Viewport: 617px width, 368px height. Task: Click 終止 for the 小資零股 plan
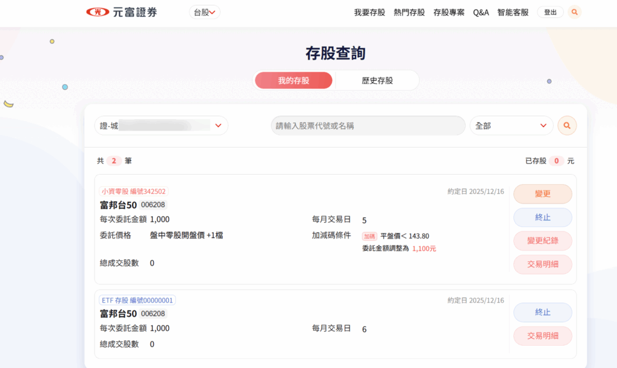coord(542,217)
